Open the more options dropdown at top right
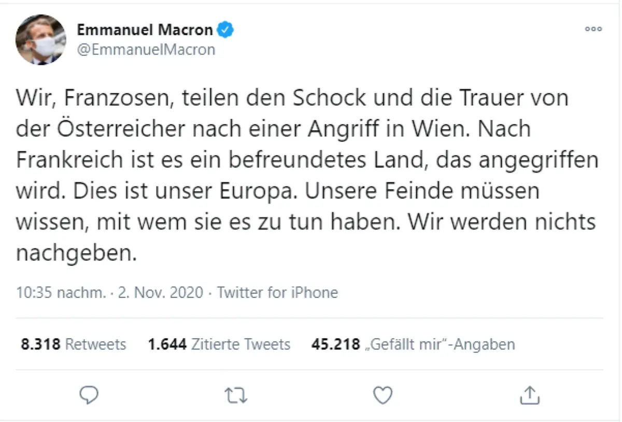This screenshot has width=622, height=422. (x=592, y=30)
